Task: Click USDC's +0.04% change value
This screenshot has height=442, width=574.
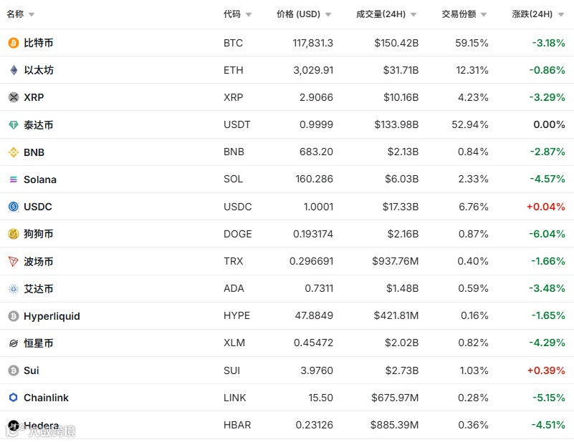Action: click(x=545, y=207)
